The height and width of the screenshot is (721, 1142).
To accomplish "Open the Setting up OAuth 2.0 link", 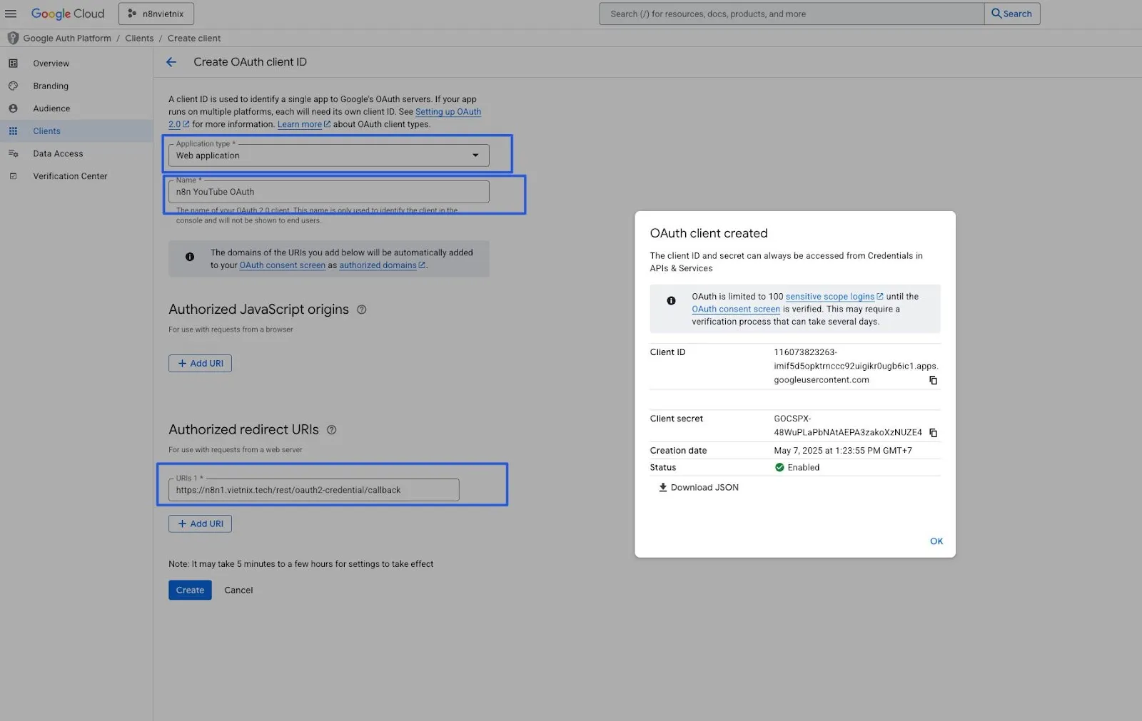I will [x=448, y=112].
